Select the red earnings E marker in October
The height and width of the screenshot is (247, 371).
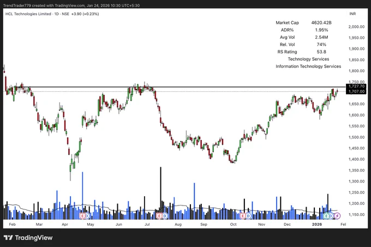pos(243,216)
